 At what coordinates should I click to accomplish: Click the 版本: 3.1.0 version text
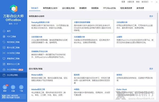[13, 24]
